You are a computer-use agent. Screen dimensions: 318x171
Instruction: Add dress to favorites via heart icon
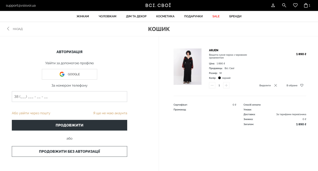point(302,85)
